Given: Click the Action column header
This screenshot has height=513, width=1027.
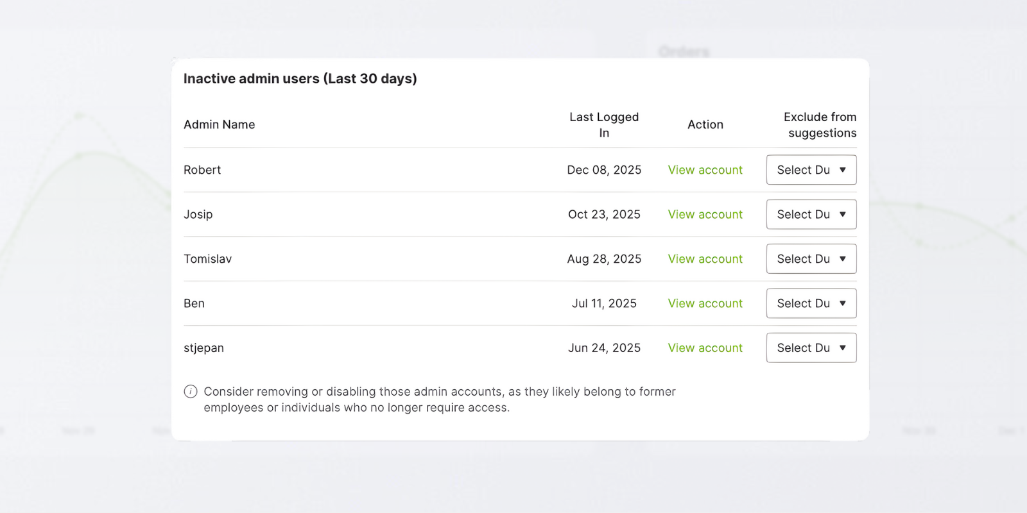Looking at the screenshot, I should (x=705, y=124).
